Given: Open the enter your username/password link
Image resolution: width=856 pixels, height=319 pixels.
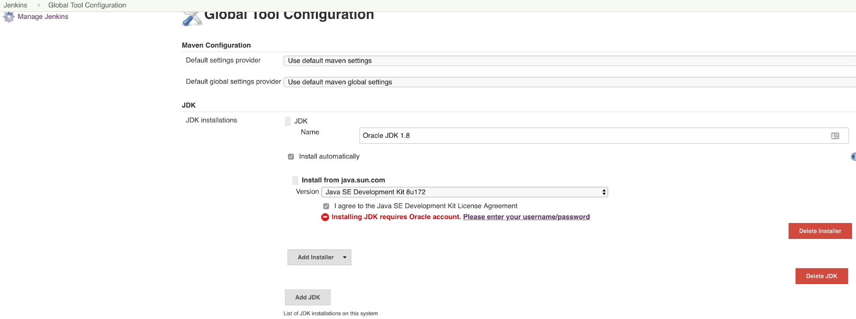Looking at the screenshot, I should pyautogui.click(x=526, y=217).
